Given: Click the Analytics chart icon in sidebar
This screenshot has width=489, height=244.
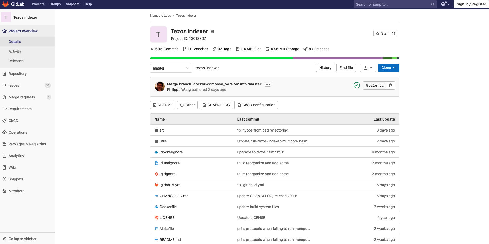Looking at the screenshot, I should pyautogui.click(x=4, y=156).
